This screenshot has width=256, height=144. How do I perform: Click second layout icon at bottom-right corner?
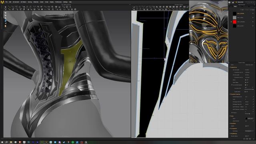point(247,139)
